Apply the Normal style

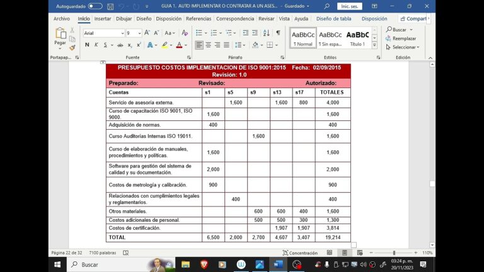click(x=302, y=38)
